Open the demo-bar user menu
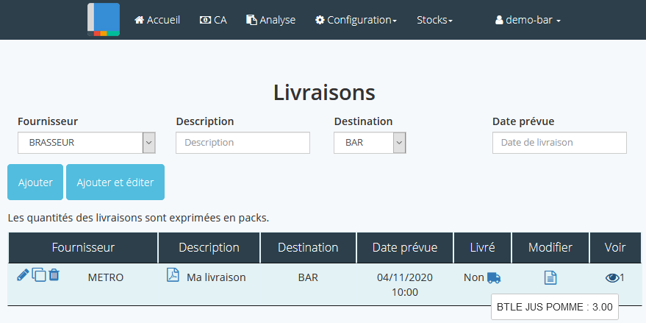This screenshot has height=323, width=646. [x=528, y=20]
